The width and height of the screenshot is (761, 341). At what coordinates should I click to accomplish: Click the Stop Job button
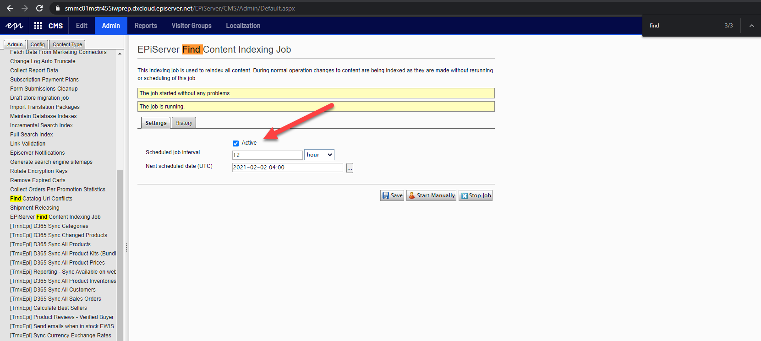[476, 195]
